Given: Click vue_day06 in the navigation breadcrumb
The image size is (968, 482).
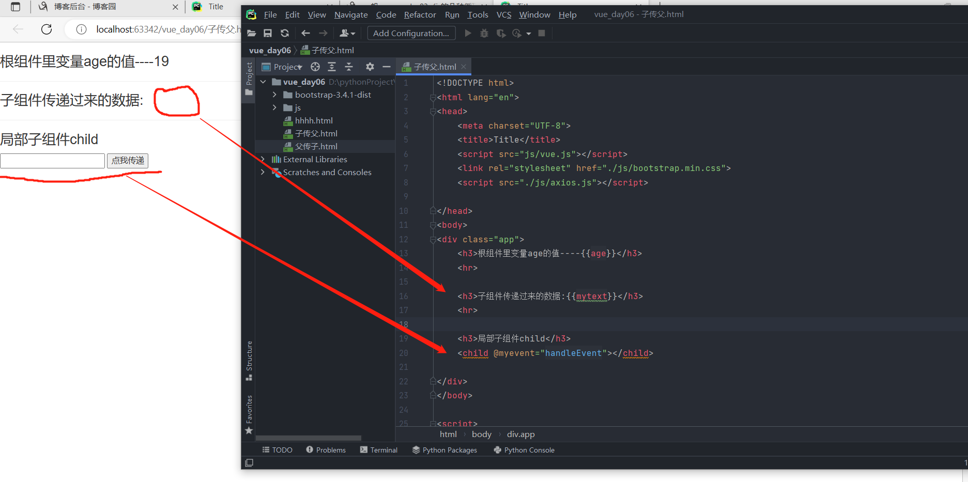Looking at the screenshot, I should [x=270, y=50].
